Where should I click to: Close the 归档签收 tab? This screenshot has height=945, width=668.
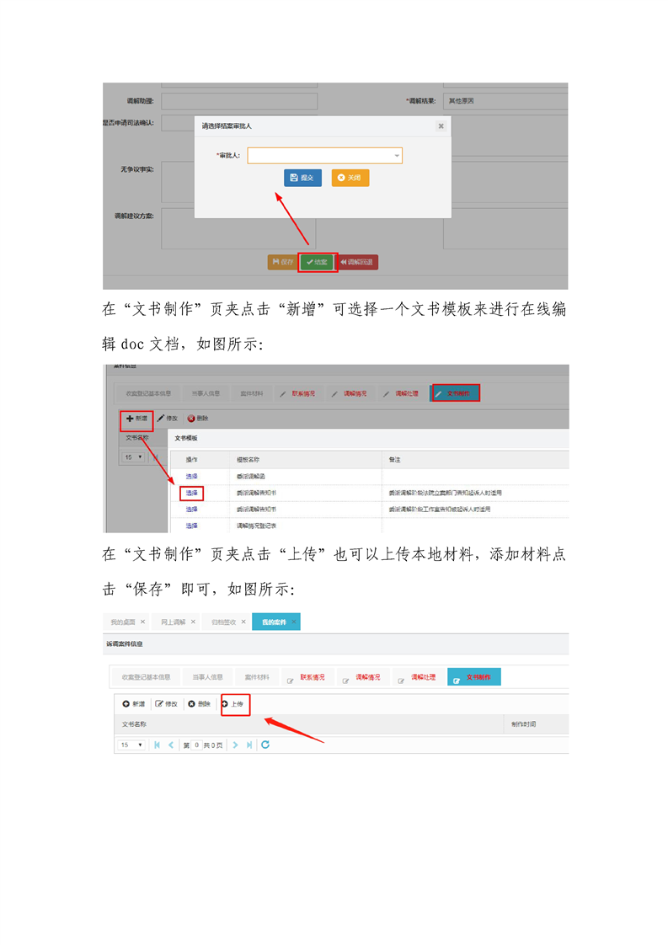243,622
